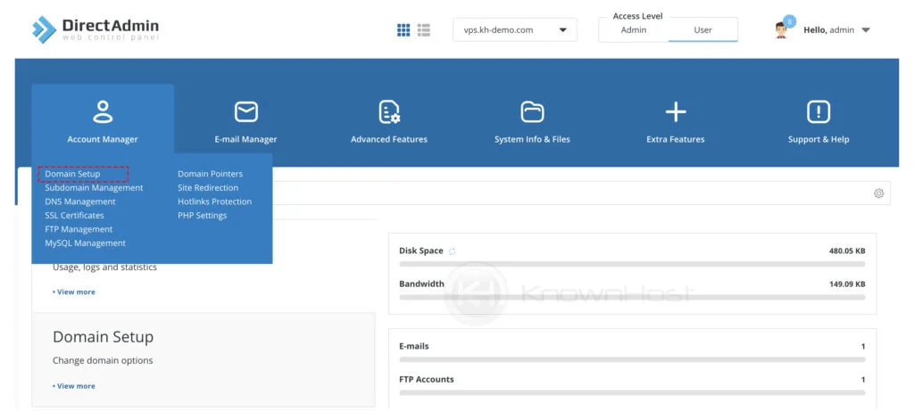Click the Account Manager label
This screenshot has height=411, width=914.
[x=103, y=139]
